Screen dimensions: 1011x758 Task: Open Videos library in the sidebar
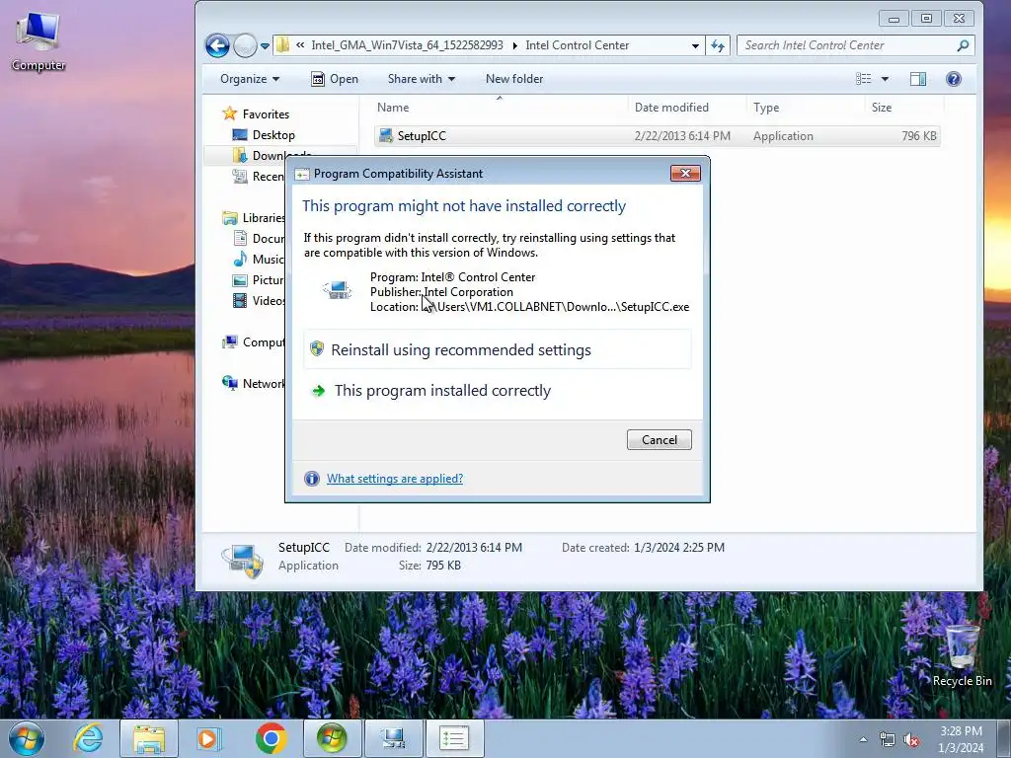tap(258, 300)
